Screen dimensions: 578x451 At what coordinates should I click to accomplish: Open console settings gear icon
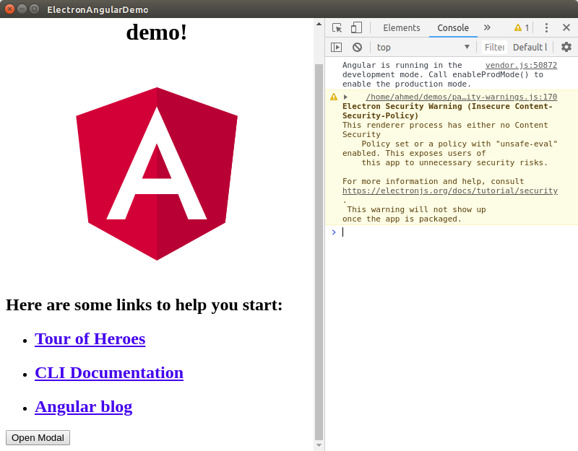566,47
